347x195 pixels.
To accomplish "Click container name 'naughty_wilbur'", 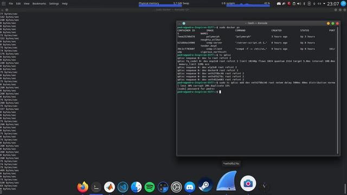I will click(210, 40).
